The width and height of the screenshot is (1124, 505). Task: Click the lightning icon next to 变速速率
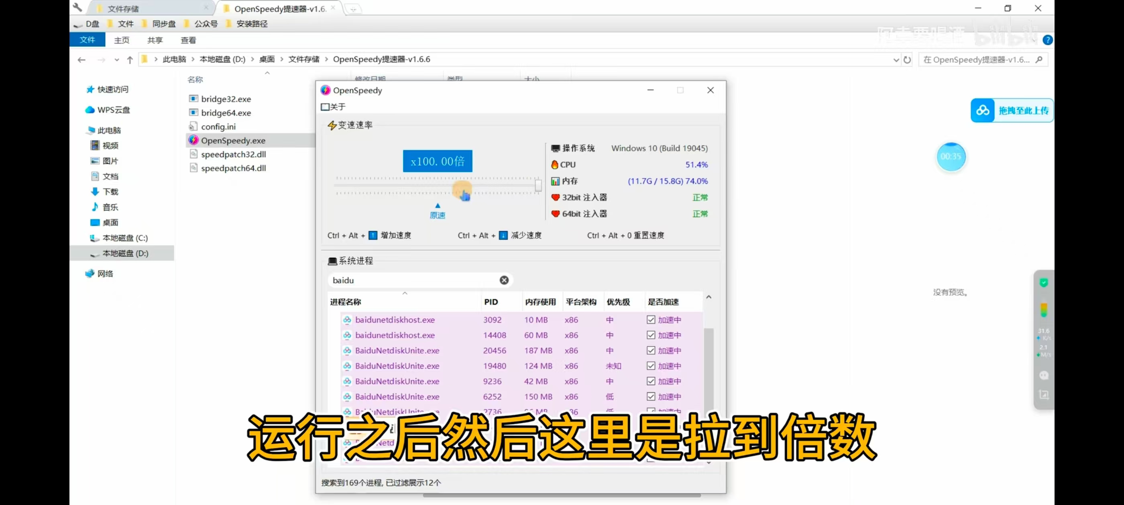point(332,125)
